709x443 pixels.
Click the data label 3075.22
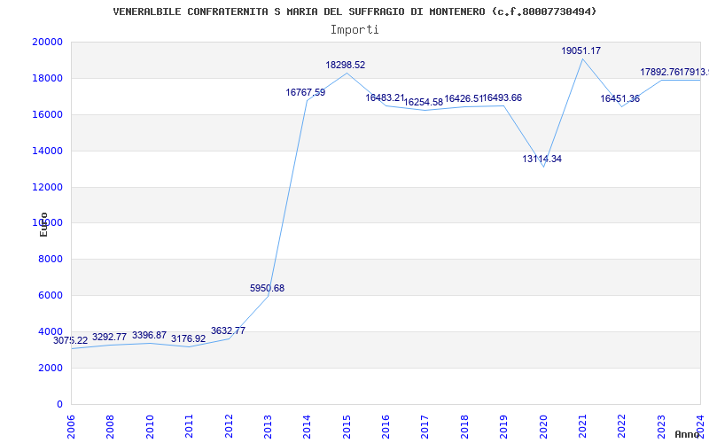click(71, 341)
